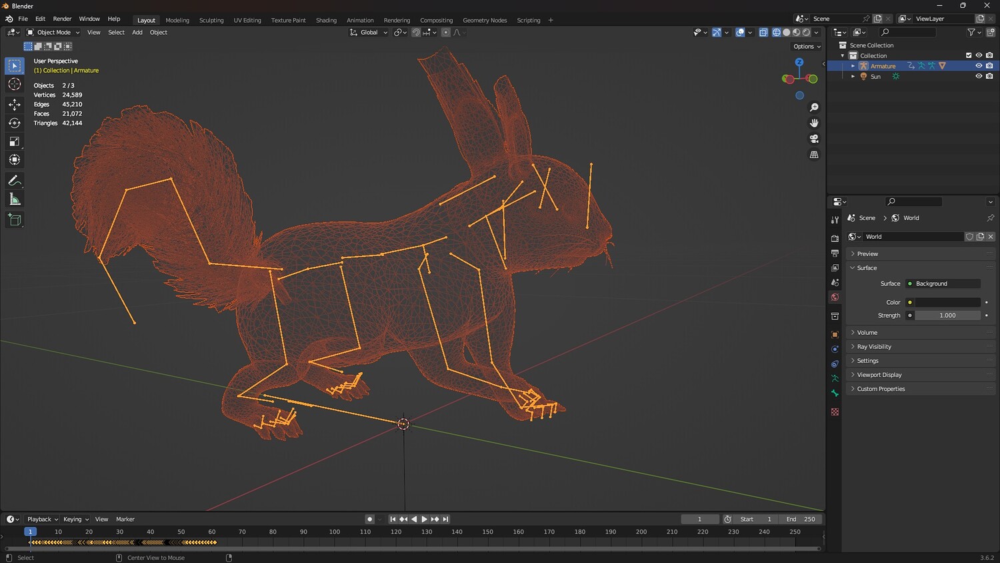
Task: Expand the Volume panel
Action: click(867, 332)
